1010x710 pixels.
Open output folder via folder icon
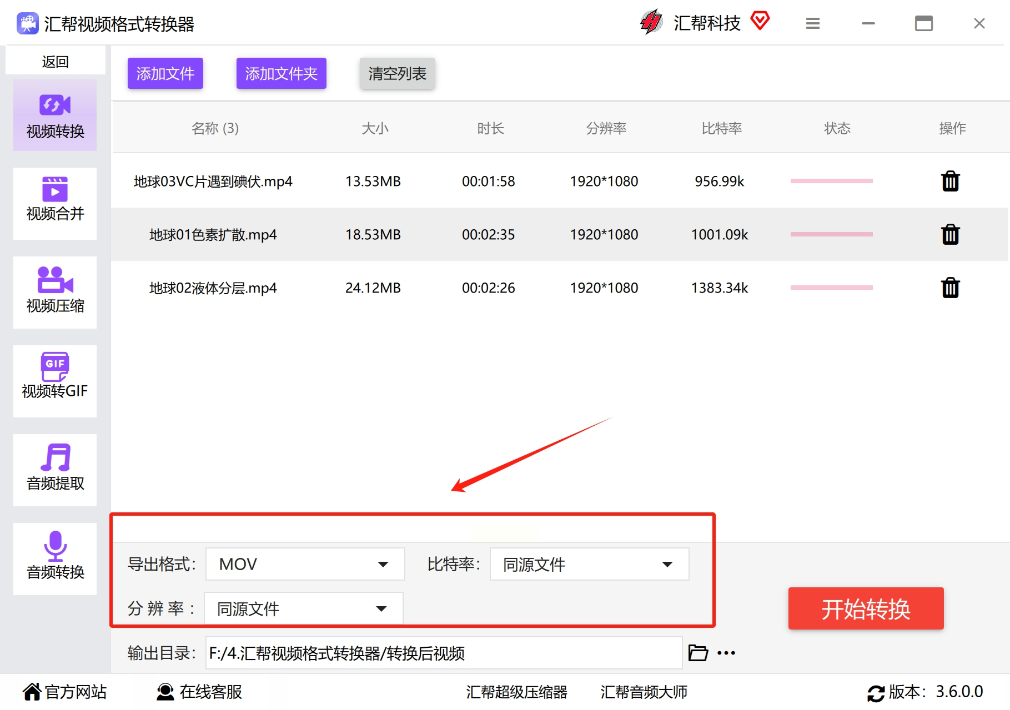698,653
